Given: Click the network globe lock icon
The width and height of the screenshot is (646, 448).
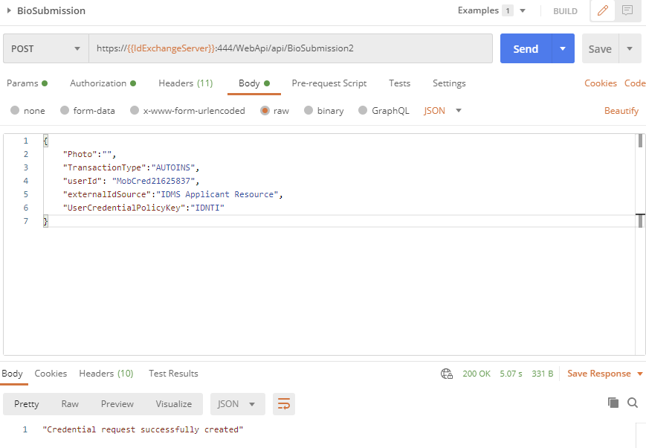Looking at the screenshot, I should tap(447, 374).
